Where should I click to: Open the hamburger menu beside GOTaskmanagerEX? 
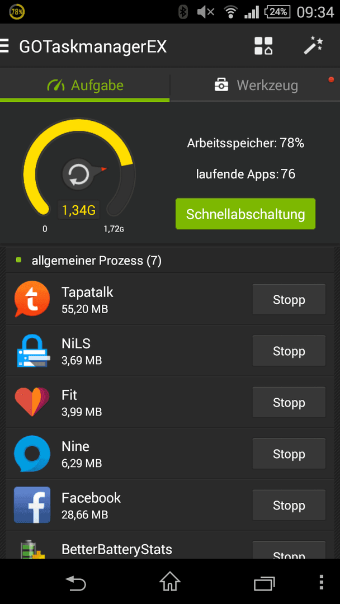coord(4,46)
